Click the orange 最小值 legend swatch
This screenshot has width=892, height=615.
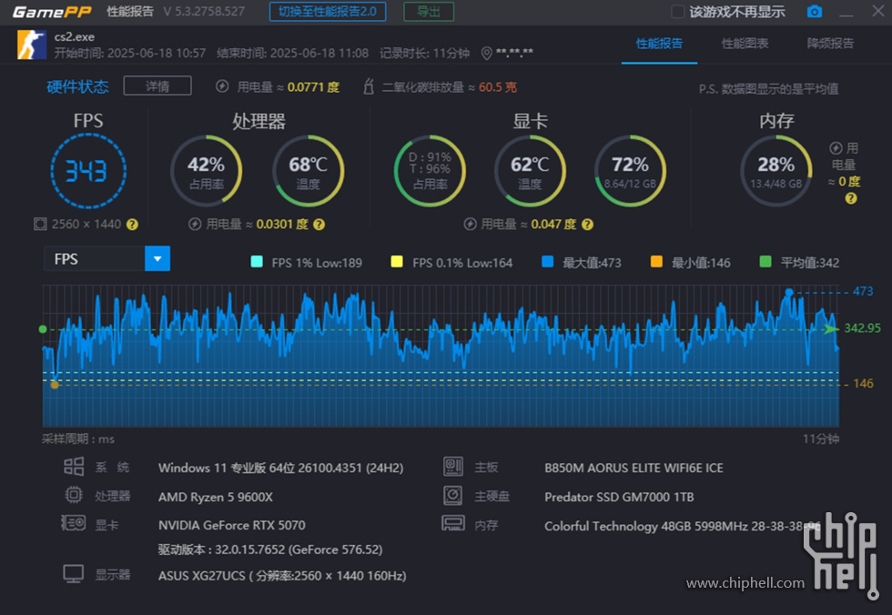[x=656, y=261]
